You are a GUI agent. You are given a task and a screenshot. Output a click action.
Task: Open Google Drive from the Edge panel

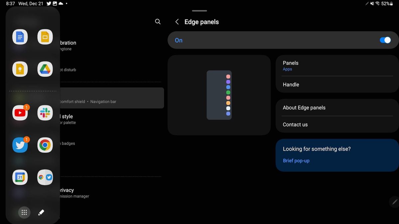(x=45, y=69)
